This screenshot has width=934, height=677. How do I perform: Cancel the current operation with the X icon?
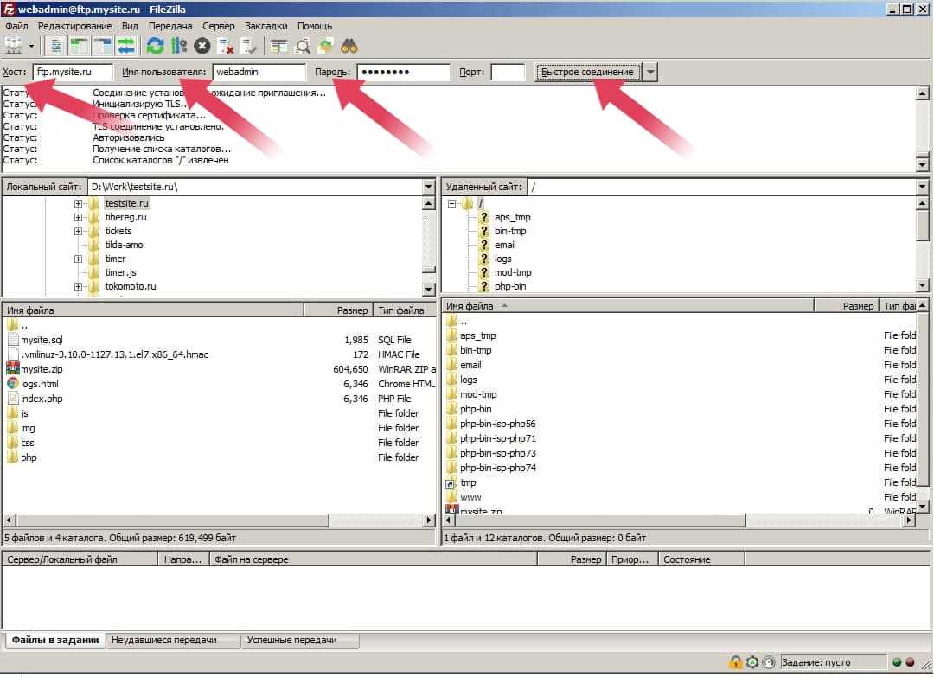coord(202,46)
